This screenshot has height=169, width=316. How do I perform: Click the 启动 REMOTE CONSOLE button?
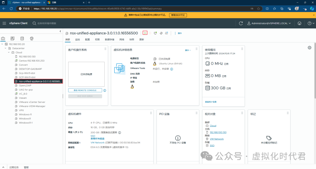(85, 90)
